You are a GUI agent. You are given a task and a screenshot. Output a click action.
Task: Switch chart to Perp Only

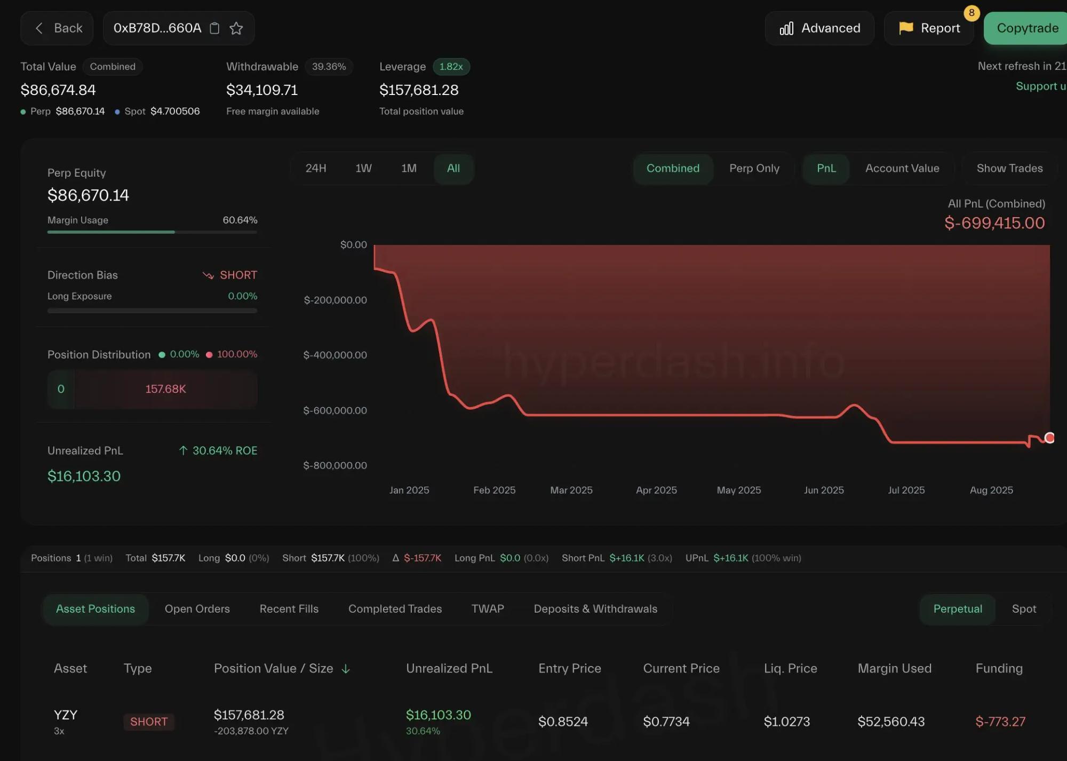coord(754,169)
